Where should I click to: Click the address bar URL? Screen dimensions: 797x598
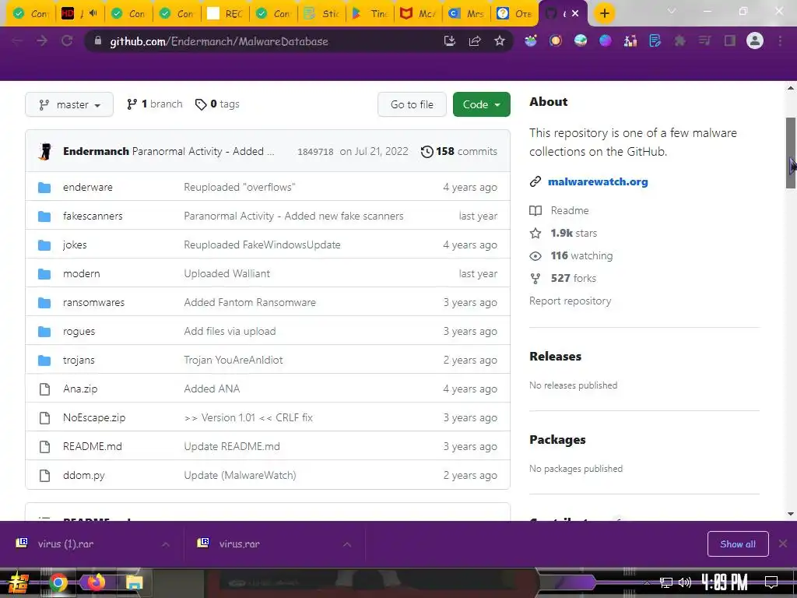pyautogui.click(x=219, y=41)
